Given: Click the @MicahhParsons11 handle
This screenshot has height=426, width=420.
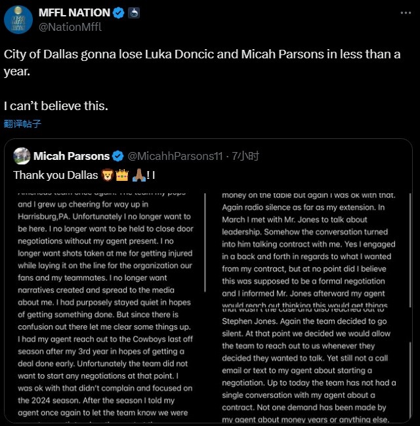Looking at the screenshot, I should click(175, 156).
